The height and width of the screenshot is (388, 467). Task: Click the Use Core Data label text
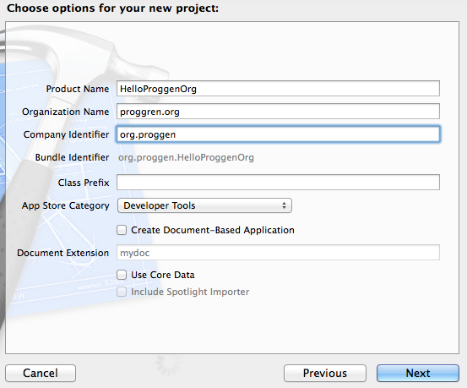(163, 275)
